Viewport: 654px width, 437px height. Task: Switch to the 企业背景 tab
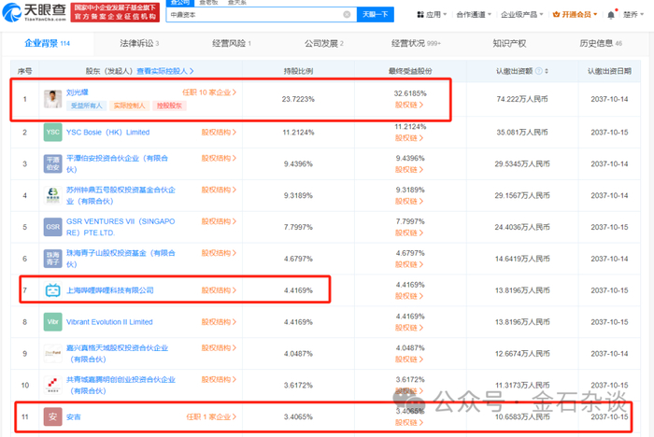(47, 43)
